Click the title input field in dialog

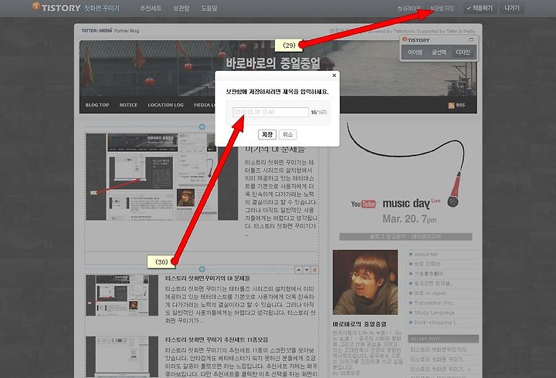[270, 113]
